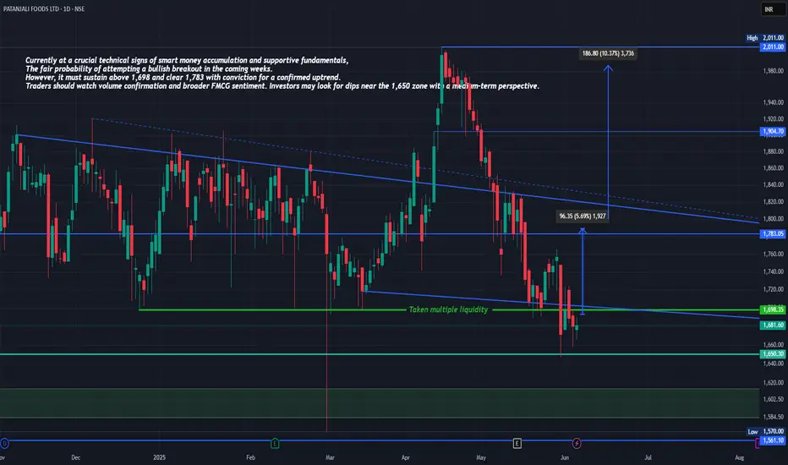This screenshot has width=788, height=465.
Task: Click the 1,783.05 price level label
Action: click(773, 233)
